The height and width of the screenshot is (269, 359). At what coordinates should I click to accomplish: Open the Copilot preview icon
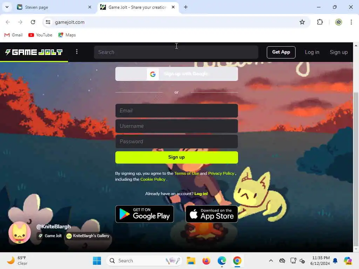tap(348, 261)
